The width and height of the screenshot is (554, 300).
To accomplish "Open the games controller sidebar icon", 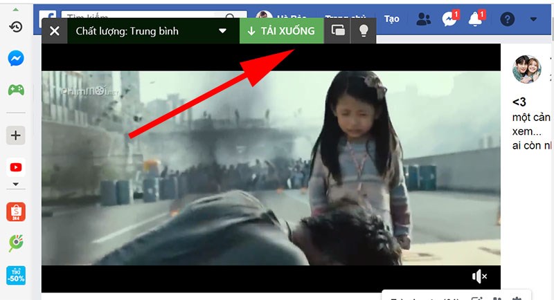I will (16, 90).
